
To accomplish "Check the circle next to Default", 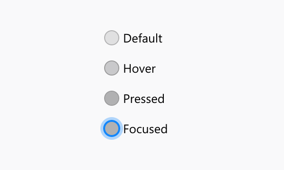I will tap(112, 38).
